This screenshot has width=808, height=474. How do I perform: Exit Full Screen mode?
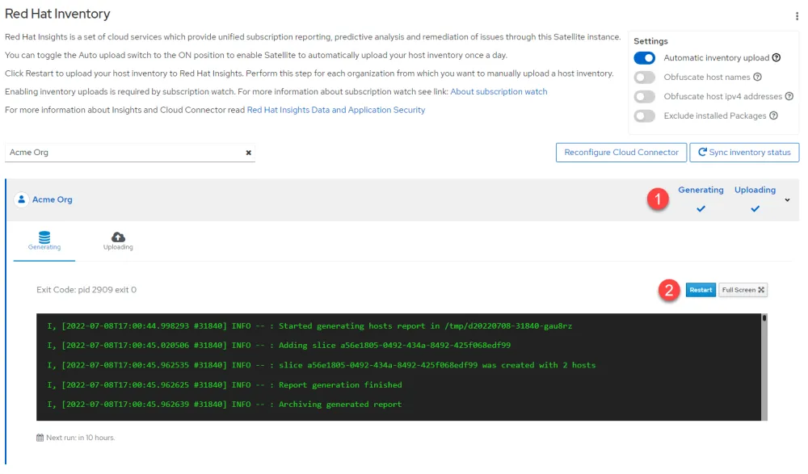click(743, 289)
